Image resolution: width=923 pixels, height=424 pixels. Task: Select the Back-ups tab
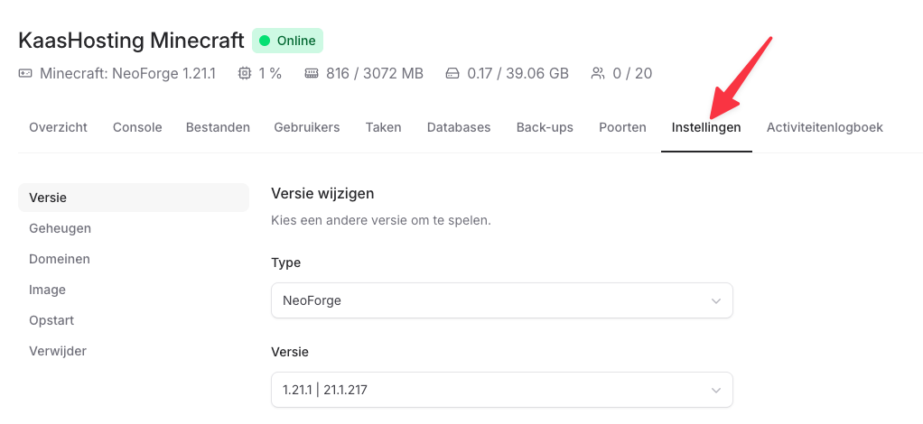click(x=545, y=127)
